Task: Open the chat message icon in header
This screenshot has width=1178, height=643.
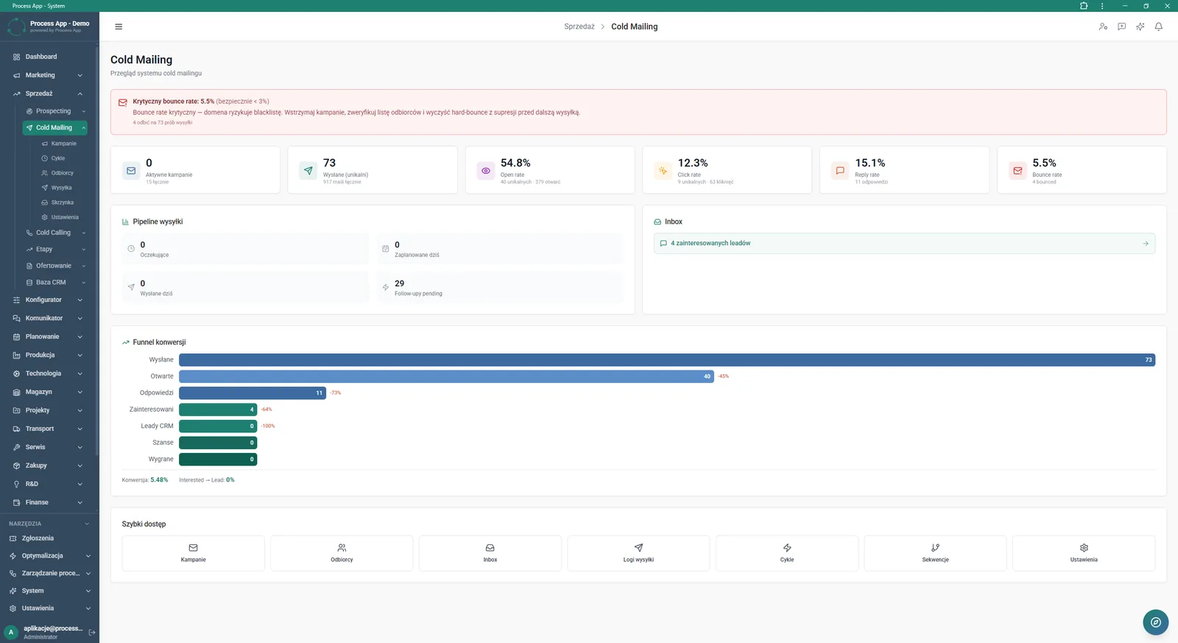Action: 1121,27
